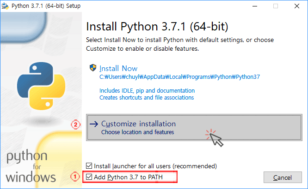Click 'Includes IDLE, pip and documentation' text
Screen dimensions: 308x189
tap(147, 91)
